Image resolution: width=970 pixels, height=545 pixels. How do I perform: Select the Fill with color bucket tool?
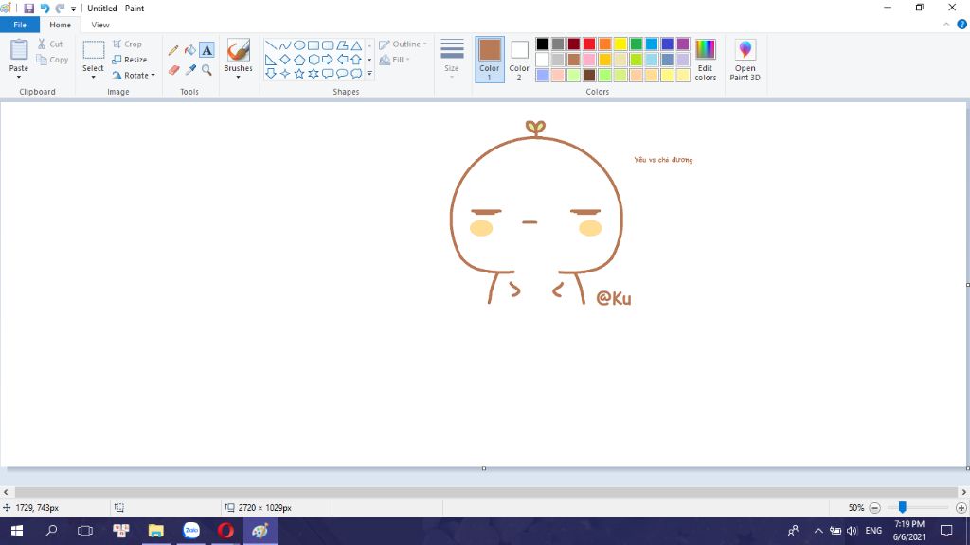coord(189,50)
